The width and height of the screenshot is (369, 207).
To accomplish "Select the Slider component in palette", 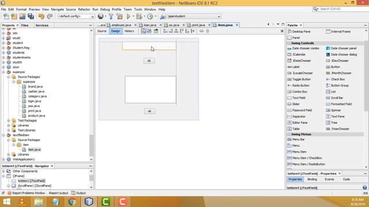I will click(x=293, y=104).
